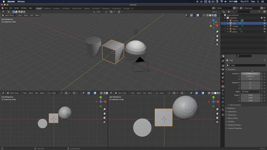This screenshot has width=267, height=150.
Task: Open rotation Mode XYZ Euler dropdown
Action: [250, 92]
